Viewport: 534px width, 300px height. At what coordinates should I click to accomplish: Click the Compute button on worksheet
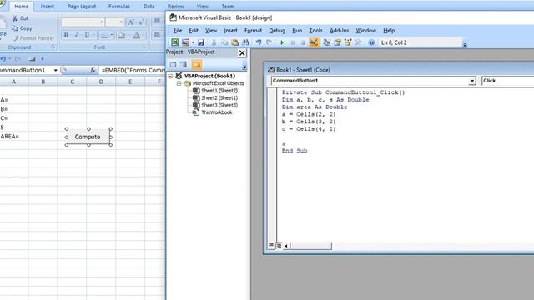tap(88, 137)
